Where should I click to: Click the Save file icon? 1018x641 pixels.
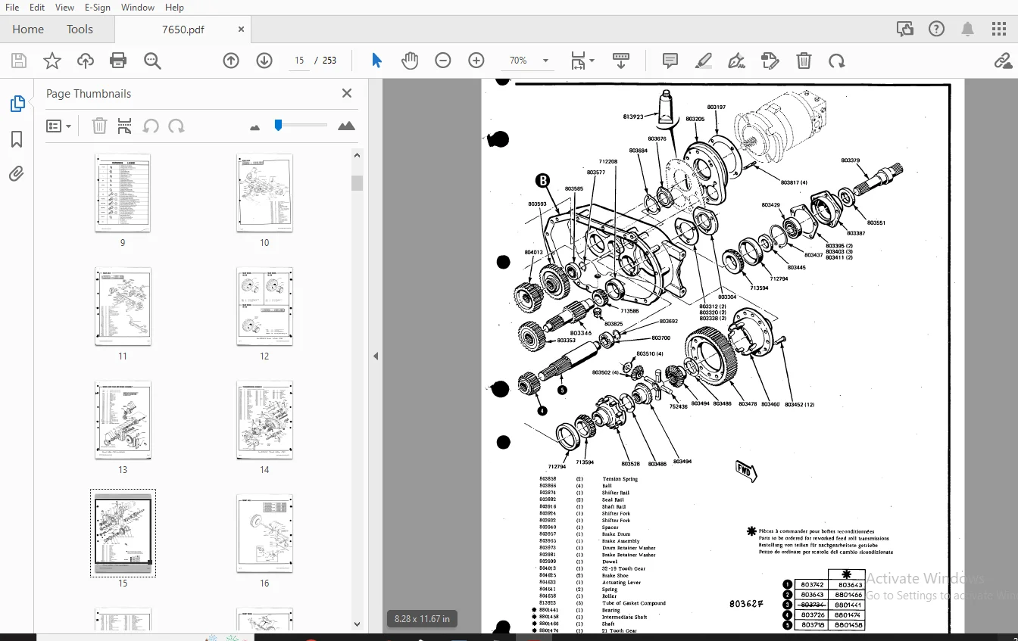point(19,61)
